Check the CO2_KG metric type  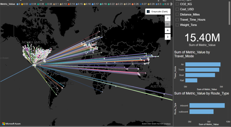point(177,4)
